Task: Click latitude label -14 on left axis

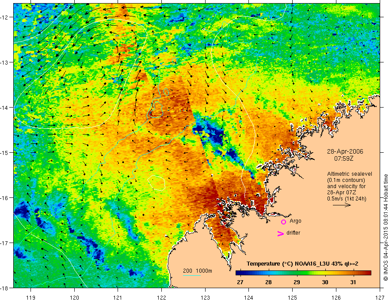Action: (5, 108)
